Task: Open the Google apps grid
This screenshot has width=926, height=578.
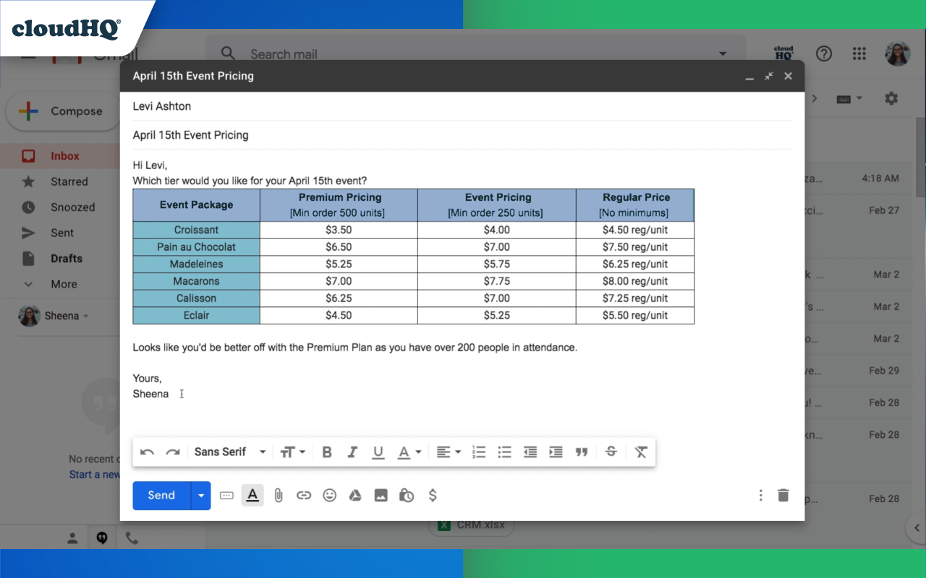Action: tap(859, 53)
